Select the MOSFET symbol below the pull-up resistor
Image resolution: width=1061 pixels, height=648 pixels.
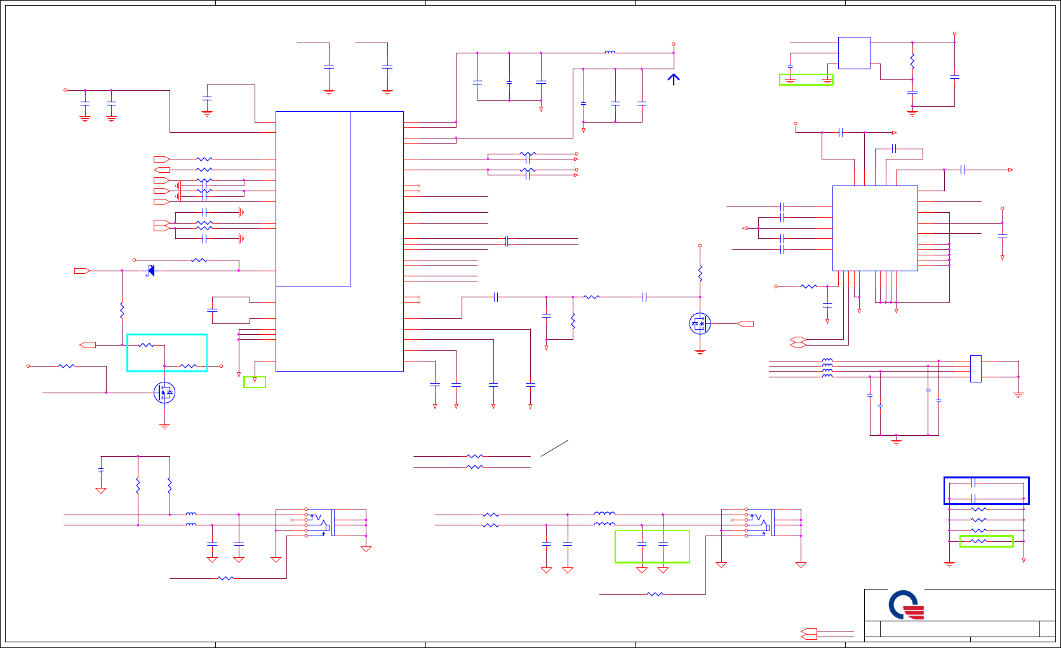pos(700,324)
